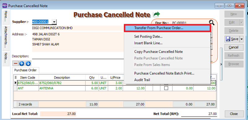Click the magnifier search icon near Doc No
248x120 pixels.
[x=212, y=23]
